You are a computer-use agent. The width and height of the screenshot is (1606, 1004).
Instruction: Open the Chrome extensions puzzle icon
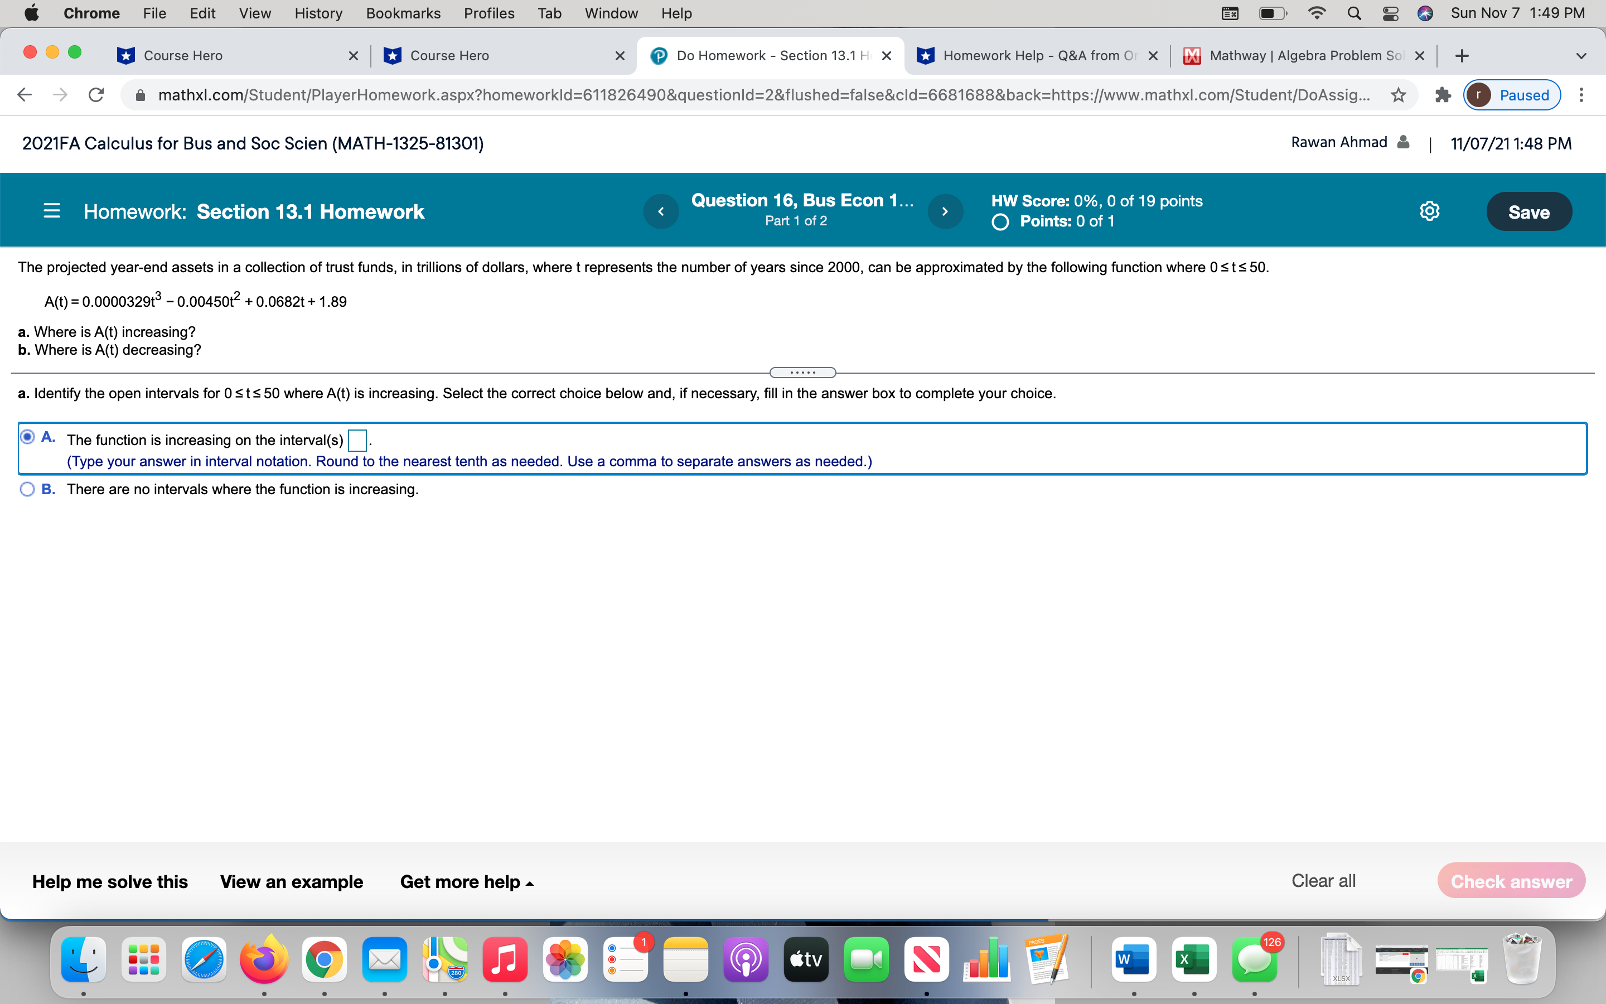[1443, 95]
